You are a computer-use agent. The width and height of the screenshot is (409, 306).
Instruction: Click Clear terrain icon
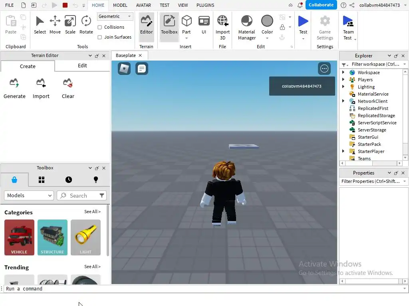[x=68, y=83]
